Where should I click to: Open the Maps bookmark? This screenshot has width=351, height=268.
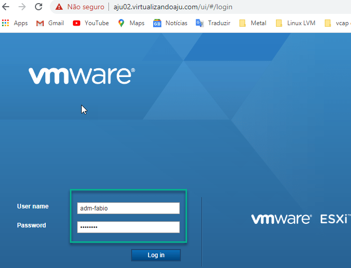pos(131,23)
